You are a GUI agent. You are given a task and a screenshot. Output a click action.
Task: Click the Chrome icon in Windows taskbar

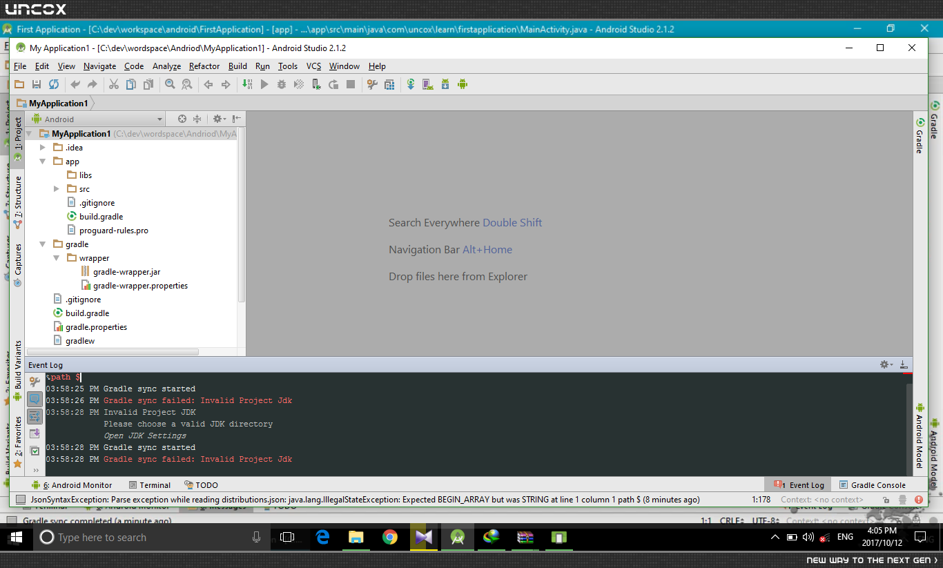pyautogui.click(x=390, y=538)
